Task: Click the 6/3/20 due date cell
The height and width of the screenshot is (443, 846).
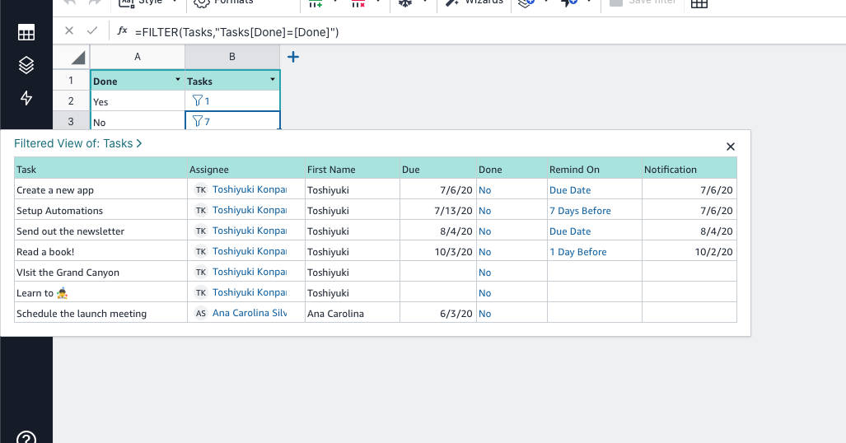Action: (x=438, y=314)
